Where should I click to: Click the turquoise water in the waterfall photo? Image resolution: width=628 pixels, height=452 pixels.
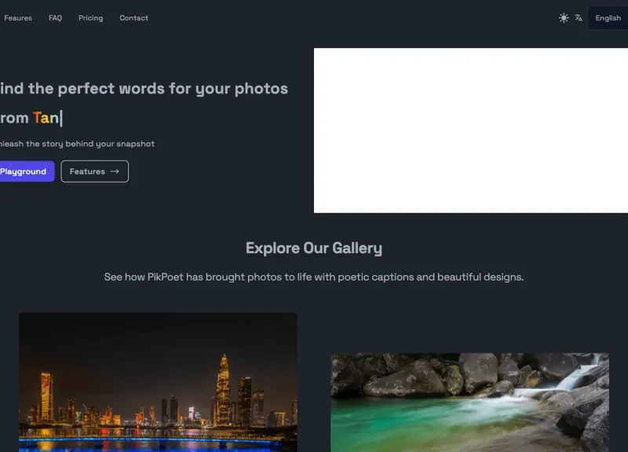point(408,424)
